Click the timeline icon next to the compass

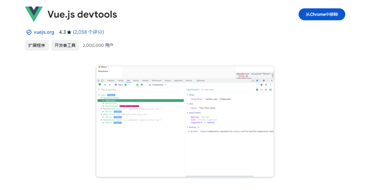coord(142,85)
